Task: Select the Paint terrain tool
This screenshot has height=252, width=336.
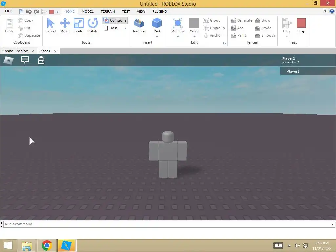Action: pos(239,35)
